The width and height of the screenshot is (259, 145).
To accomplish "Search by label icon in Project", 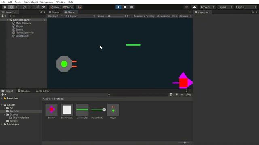I will click(176, 95).
